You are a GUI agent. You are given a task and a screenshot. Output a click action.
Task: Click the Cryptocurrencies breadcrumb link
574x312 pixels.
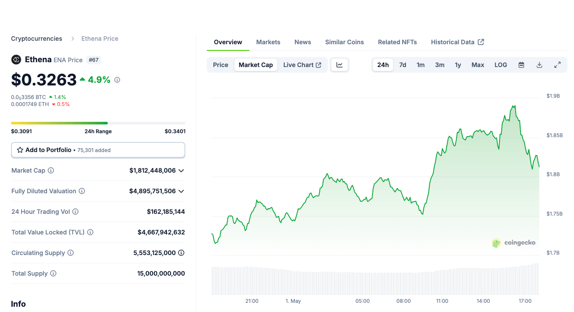[36, 39]
